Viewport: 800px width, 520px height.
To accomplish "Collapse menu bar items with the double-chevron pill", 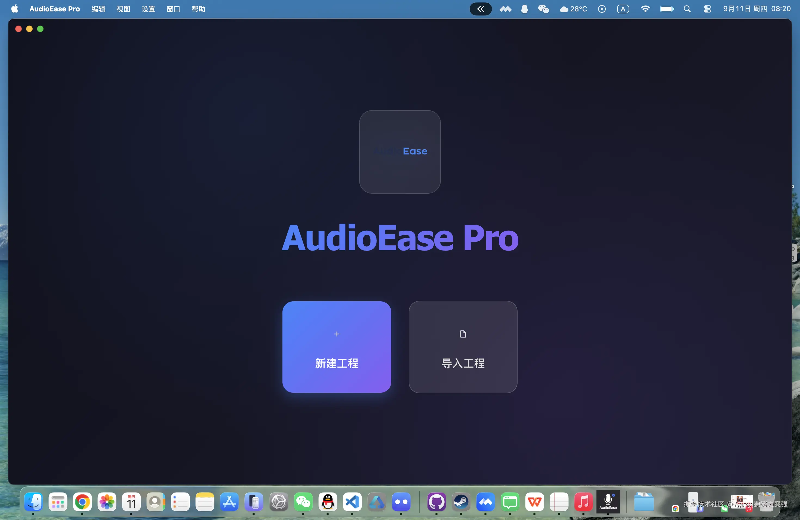I will pyautogui.click(x=481, y=9).
